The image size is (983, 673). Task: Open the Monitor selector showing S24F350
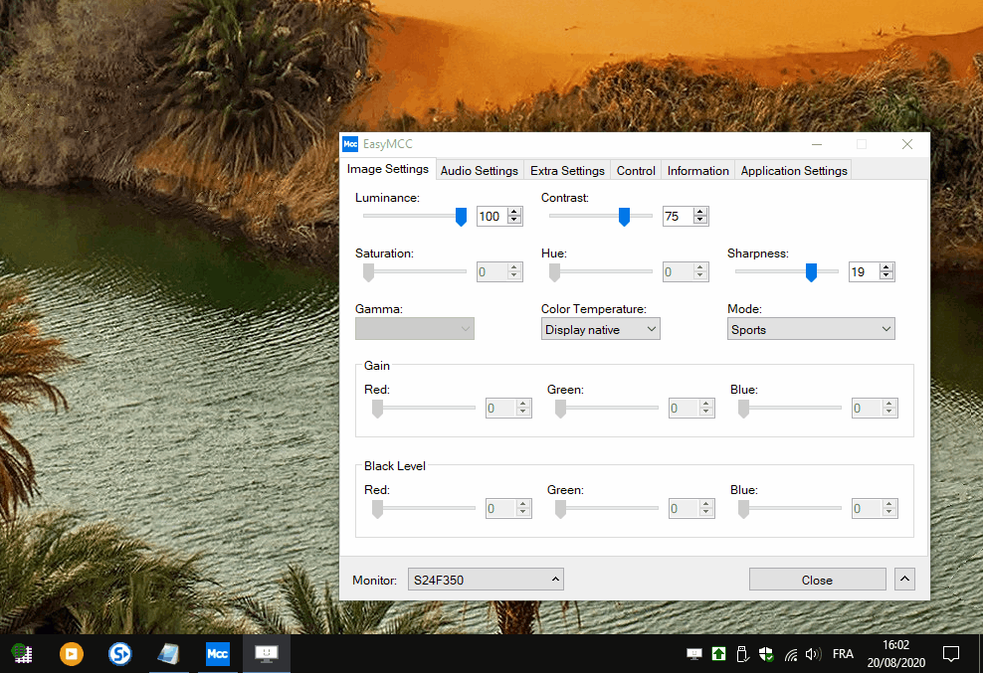pyautogui.click(x=486, y=580)
